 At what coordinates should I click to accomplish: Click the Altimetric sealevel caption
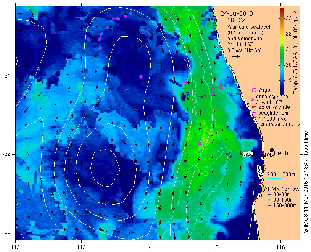249,27
